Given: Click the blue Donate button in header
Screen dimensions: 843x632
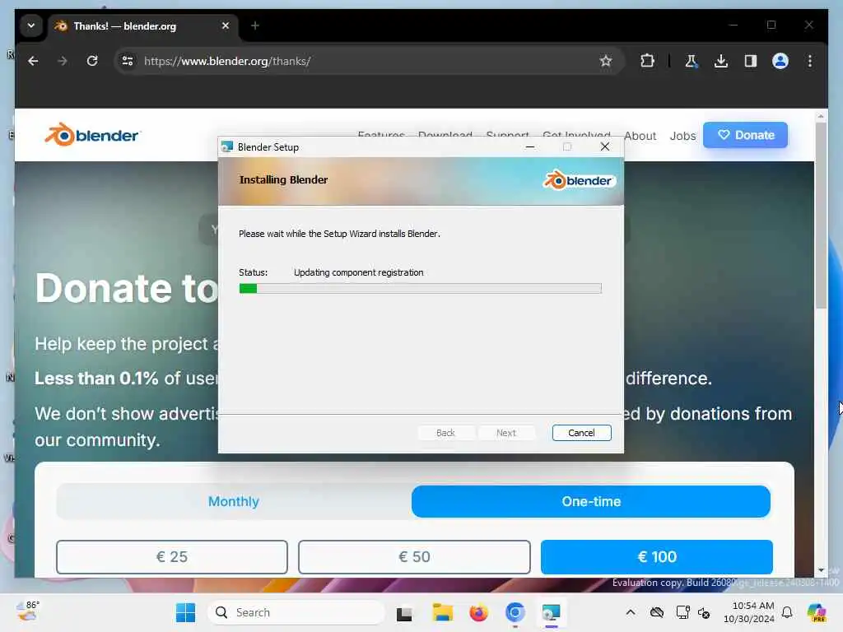Looking at the screenshot, I should coord(745,135).
